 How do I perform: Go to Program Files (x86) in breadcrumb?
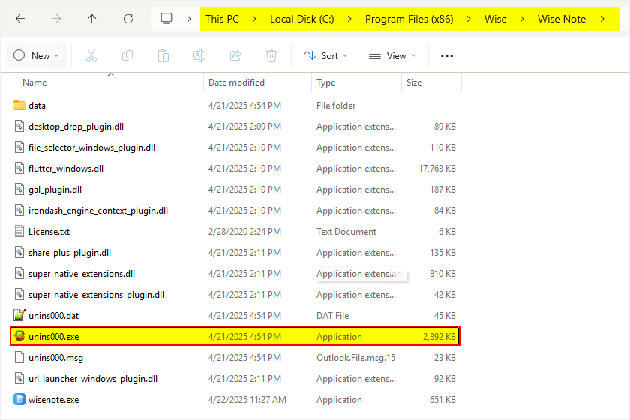pos(409,19)
